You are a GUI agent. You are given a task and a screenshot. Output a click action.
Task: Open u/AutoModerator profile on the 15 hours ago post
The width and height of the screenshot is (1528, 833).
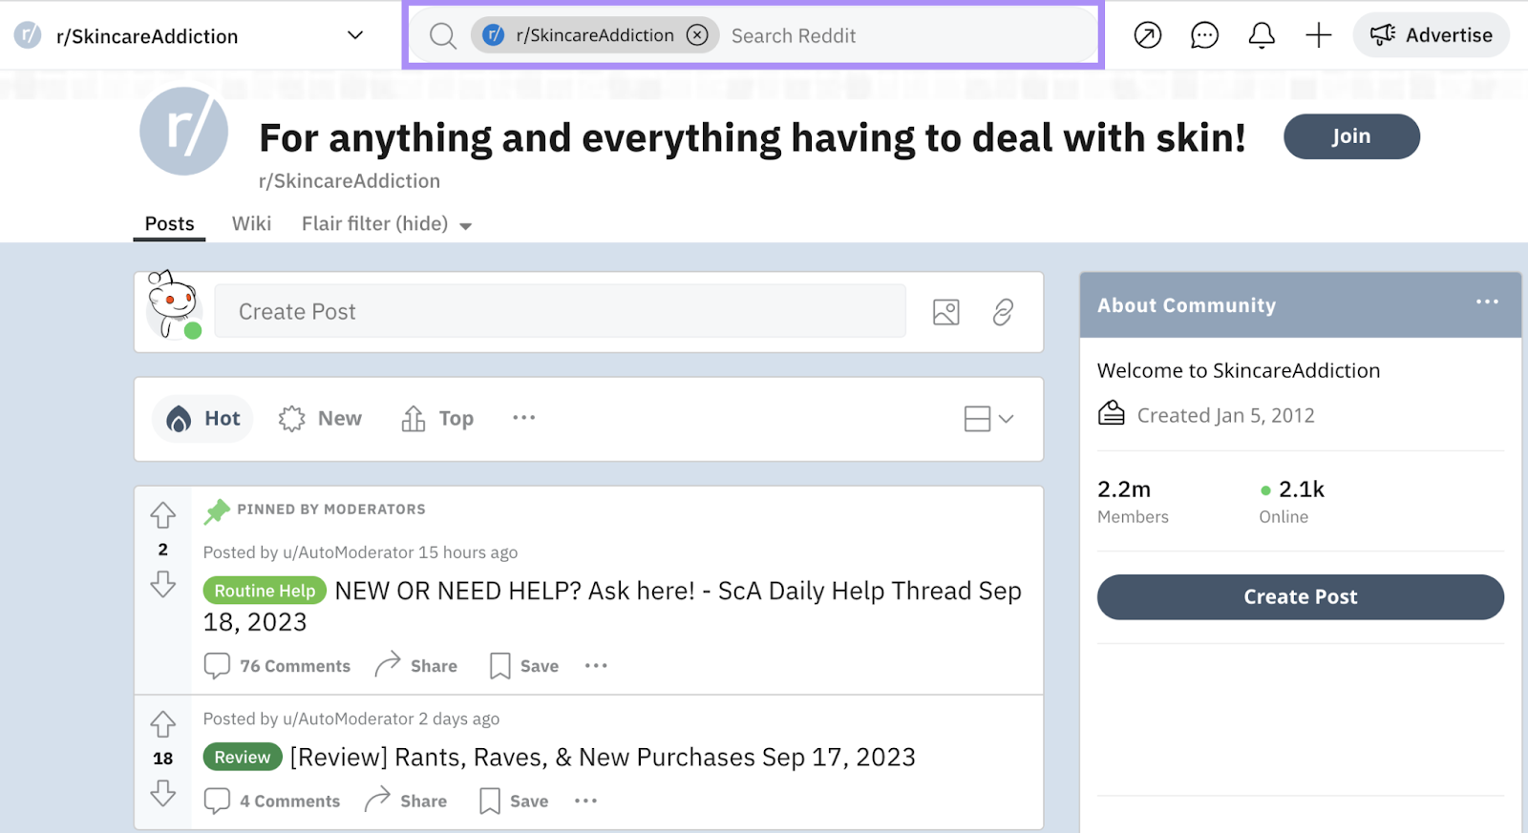pos(349,552)
